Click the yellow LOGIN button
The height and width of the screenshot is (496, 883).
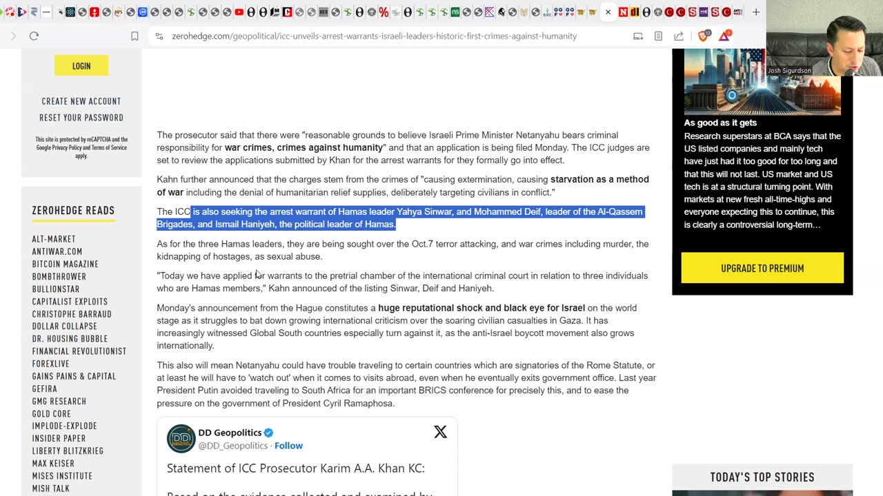(81, 65)
